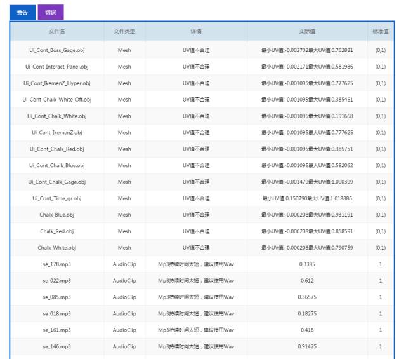Click the 实际值 column header
Viewport: 406px width, 359px height.
coord(307,32)
